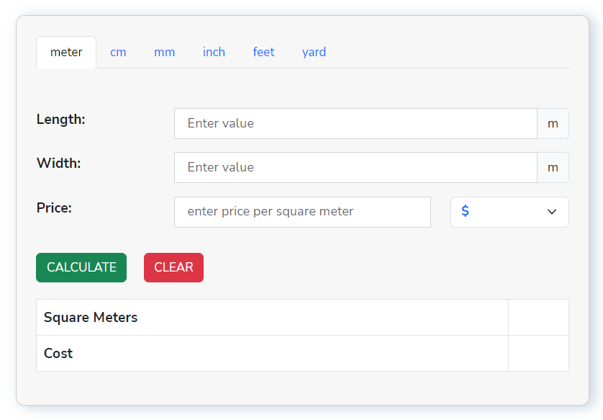Select the cm unit tab
The width and height of the screenshot is (603, 420).
[118, 52]
